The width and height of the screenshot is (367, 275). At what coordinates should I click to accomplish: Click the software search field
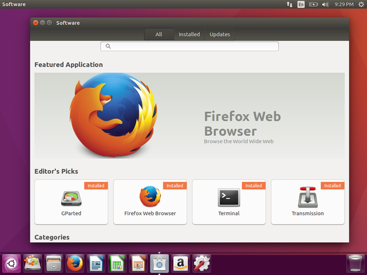coord(189,46)
